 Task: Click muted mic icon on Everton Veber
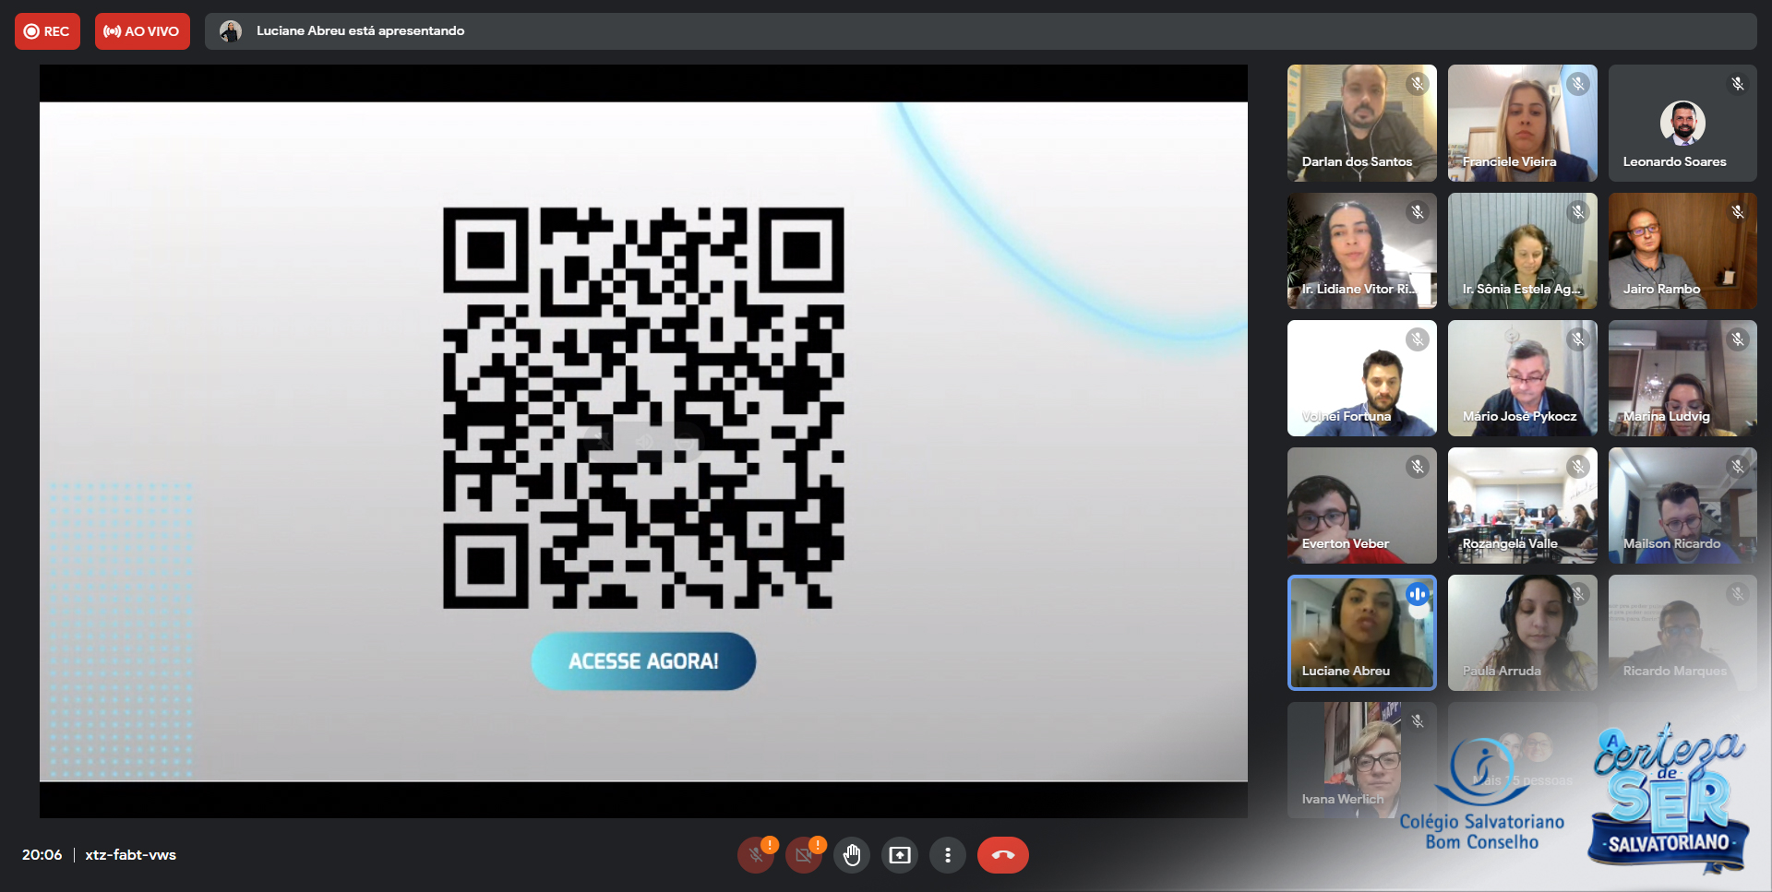[x=1418, y=467]
